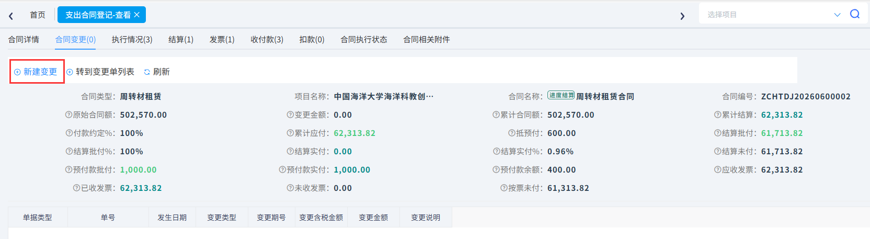Click the 变更含税金额 column header

321,217
